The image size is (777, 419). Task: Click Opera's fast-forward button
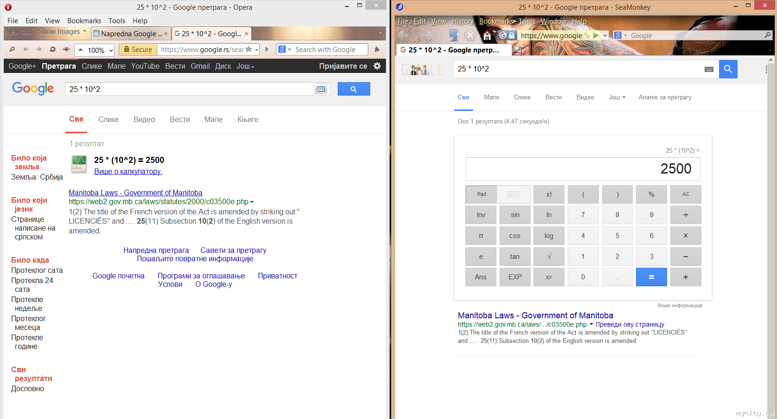click(x=66, y=50)
